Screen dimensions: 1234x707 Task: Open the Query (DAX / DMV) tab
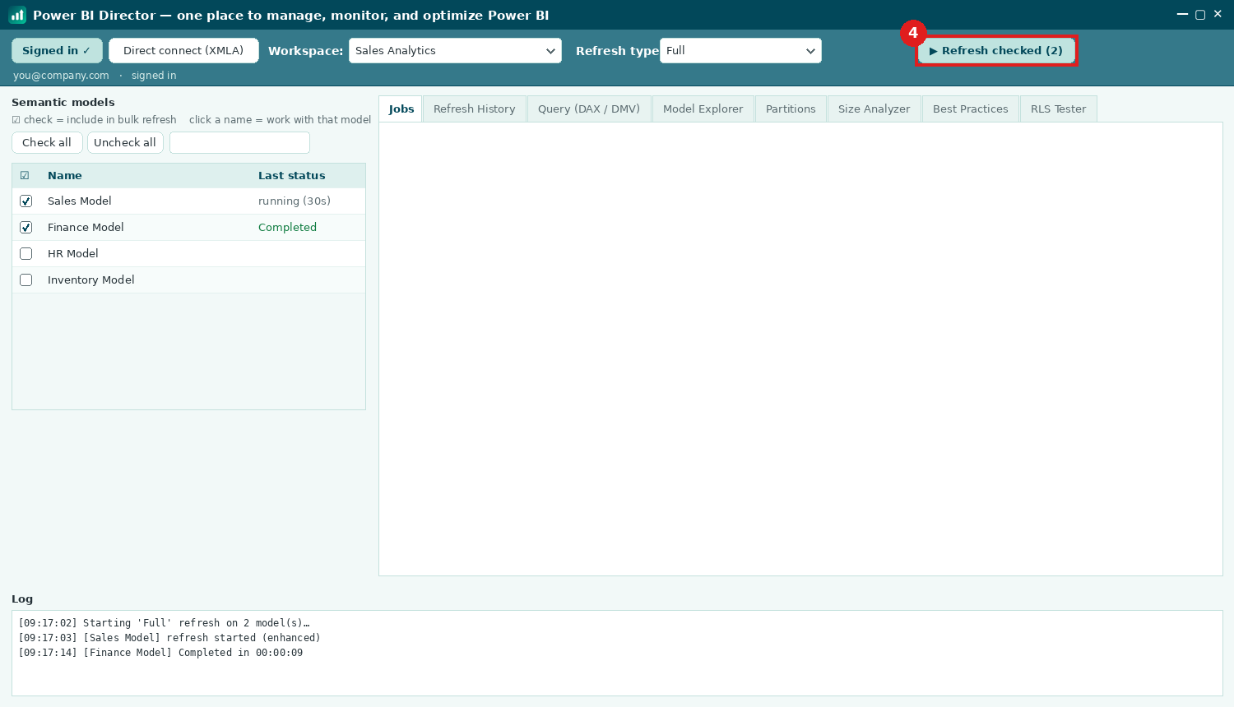pos(589,109)
